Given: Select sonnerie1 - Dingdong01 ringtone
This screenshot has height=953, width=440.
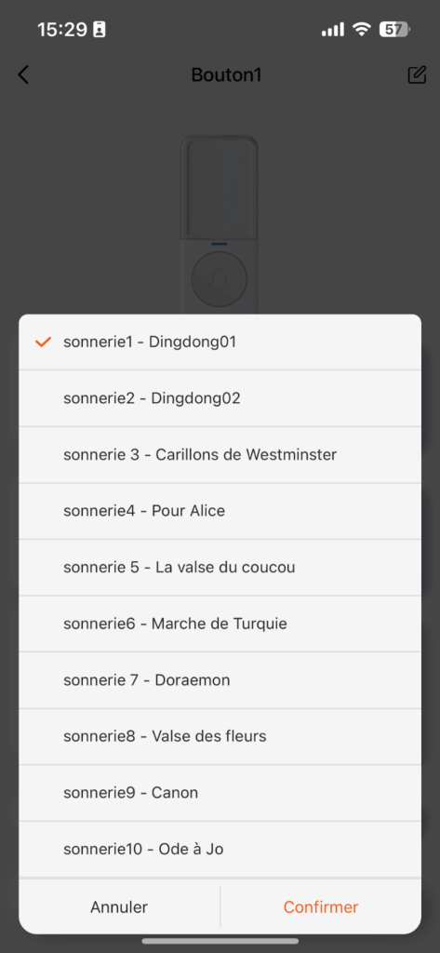Looking at the screenshot, I should 220,342.
